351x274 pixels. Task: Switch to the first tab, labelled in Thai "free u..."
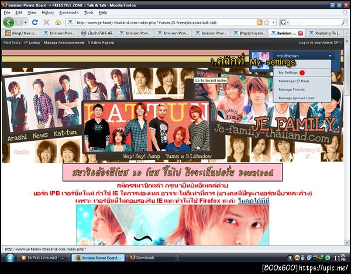pyautogui.click(x=22, y=33)
